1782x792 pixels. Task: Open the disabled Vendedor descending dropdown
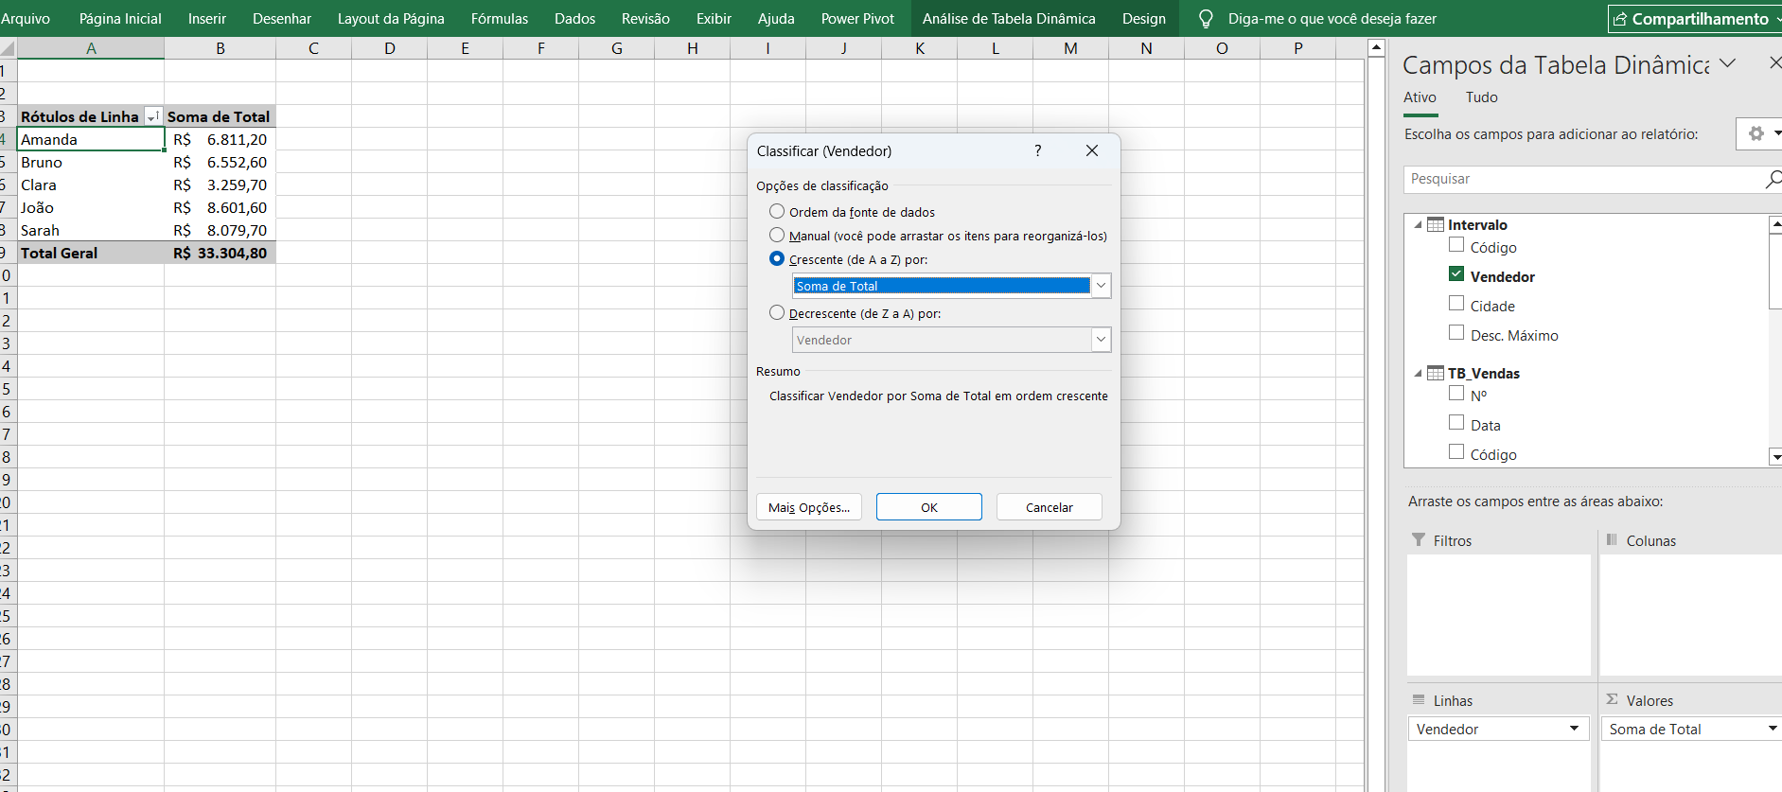(x=1101, y=340)
